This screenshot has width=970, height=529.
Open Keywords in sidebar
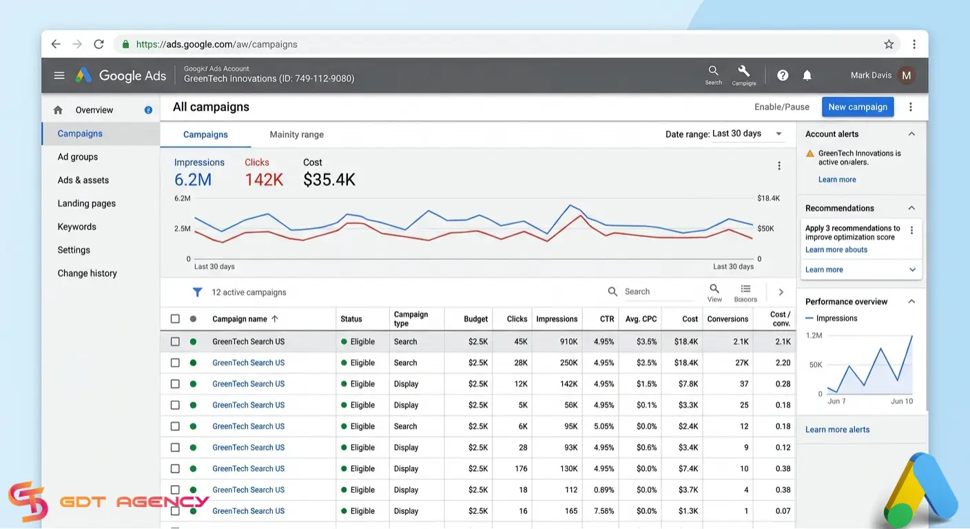point(77,227)
